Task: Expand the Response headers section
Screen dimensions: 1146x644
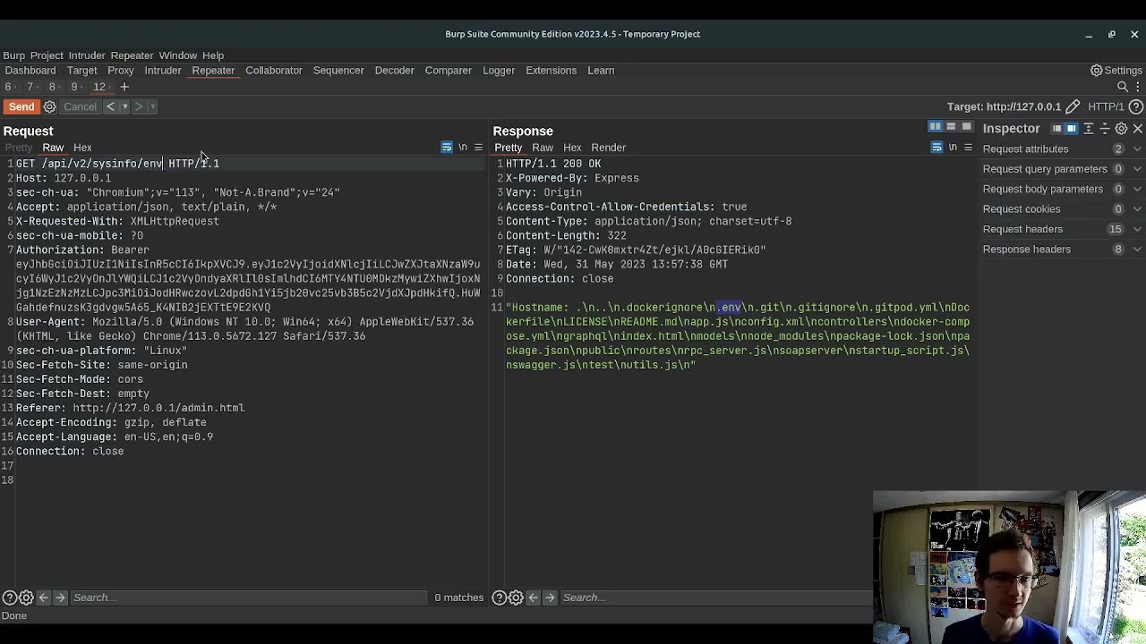Action: point(1063,250)
